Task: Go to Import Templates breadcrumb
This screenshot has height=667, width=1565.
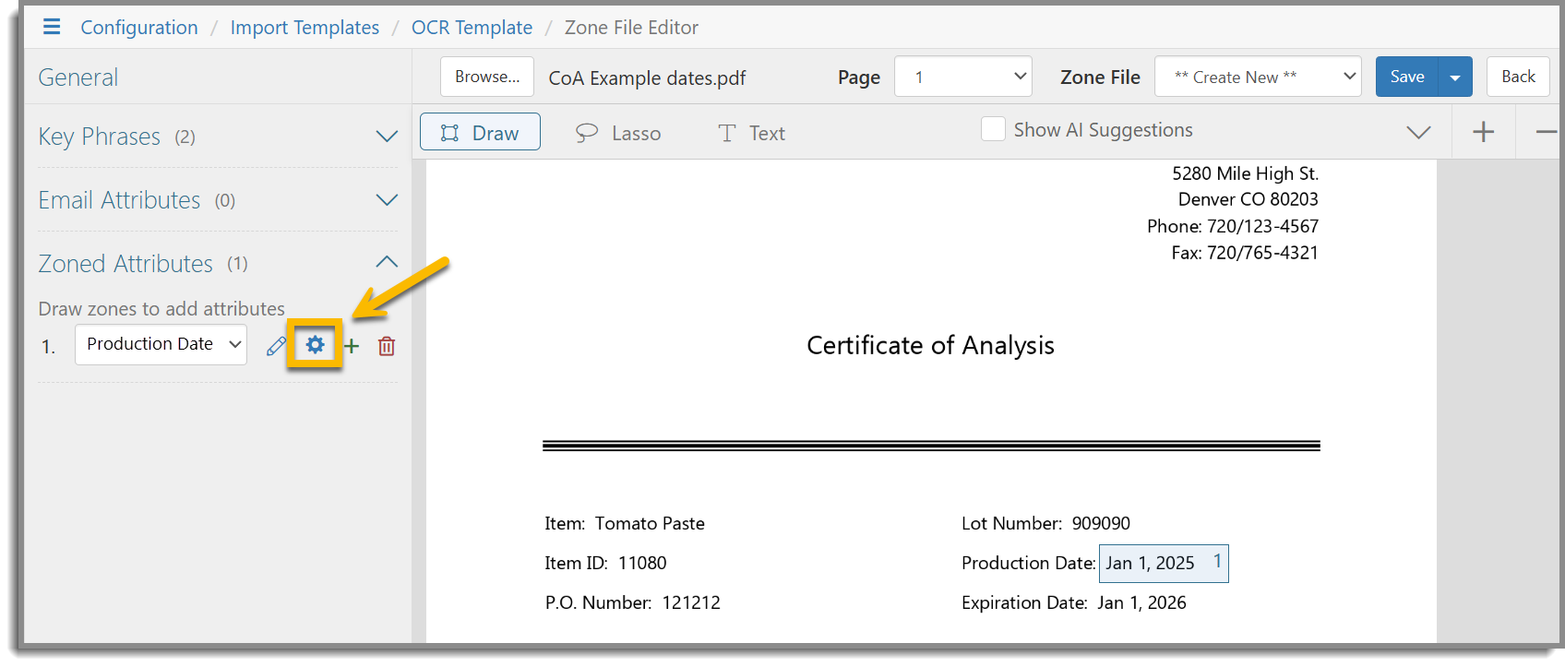Action: tap(305, 28)
